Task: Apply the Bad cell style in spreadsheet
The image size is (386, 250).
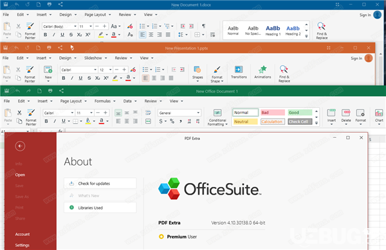Action: (x=273, y=112)
